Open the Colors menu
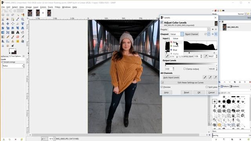This screenshot has width=251, height=141. pyautogui.click(x=43, y=7)
